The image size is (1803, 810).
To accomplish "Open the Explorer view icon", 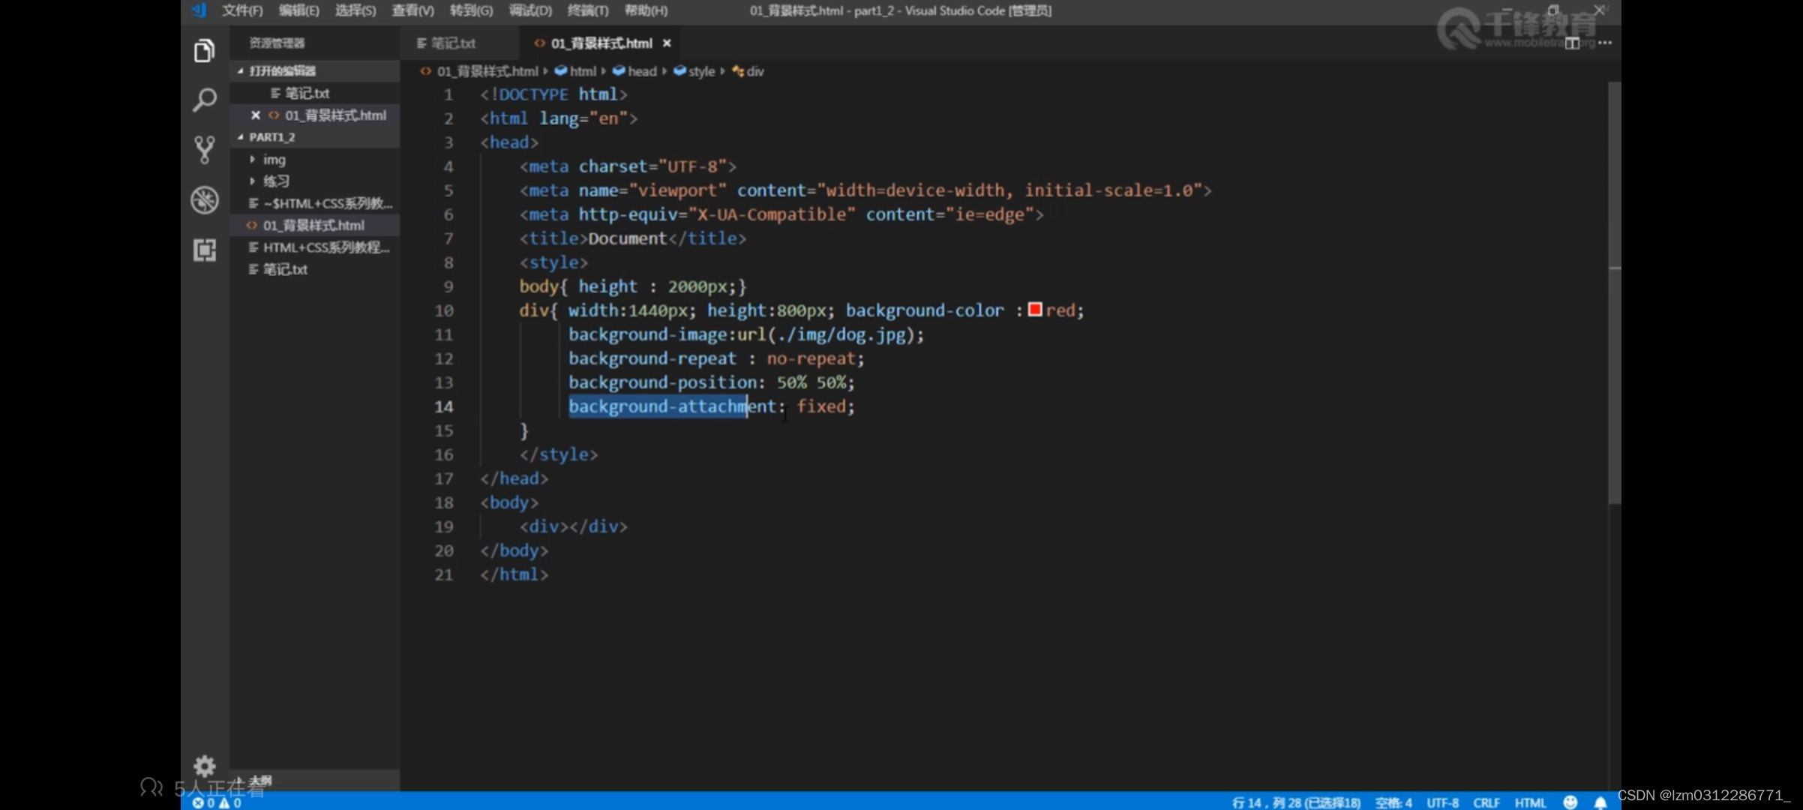I will (x=204, y=51).
